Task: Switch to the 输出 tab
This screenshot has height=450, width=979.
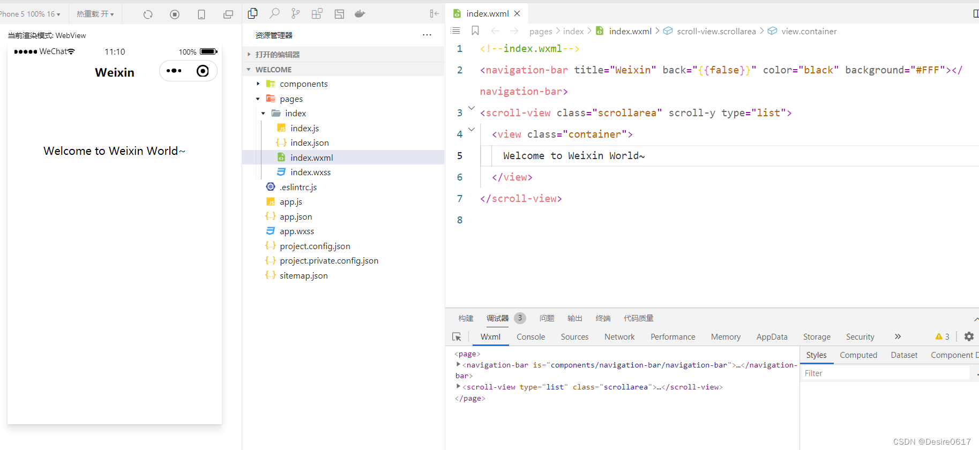Action: pyautogui.click(x=574, y=318)
